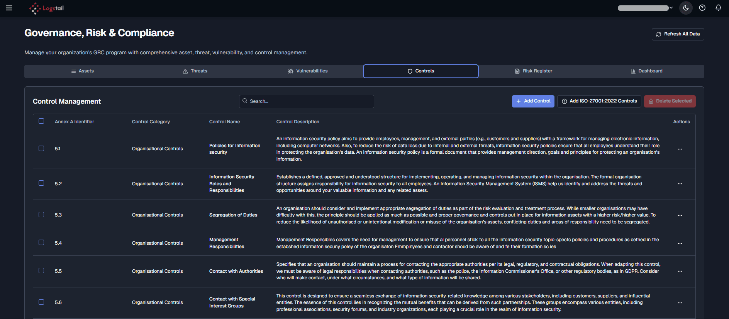
Task: Click the Control Description column header
Action: pos(298,122)
